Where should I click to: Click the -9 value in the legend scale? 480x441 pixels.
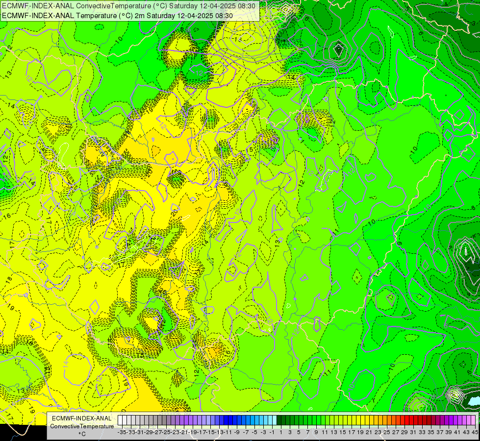[237, 432]
